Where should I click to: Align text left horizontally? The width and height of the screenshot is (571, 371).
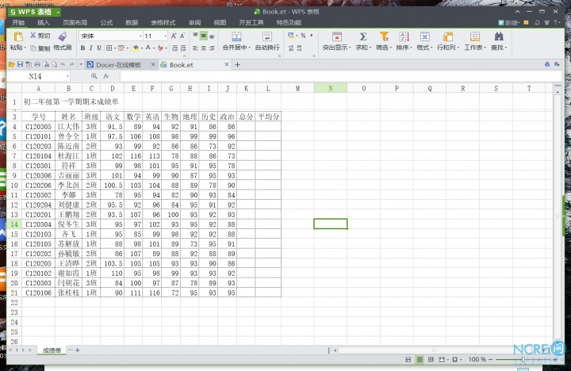click(195, 48)
